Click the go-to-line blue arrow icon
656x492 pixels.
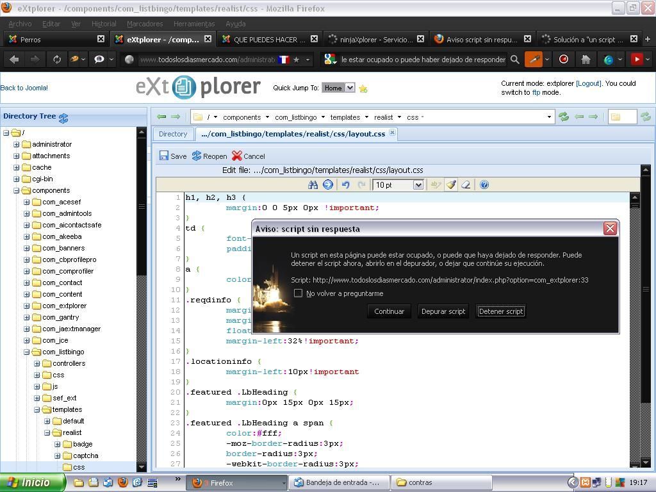tap(328, 184)
